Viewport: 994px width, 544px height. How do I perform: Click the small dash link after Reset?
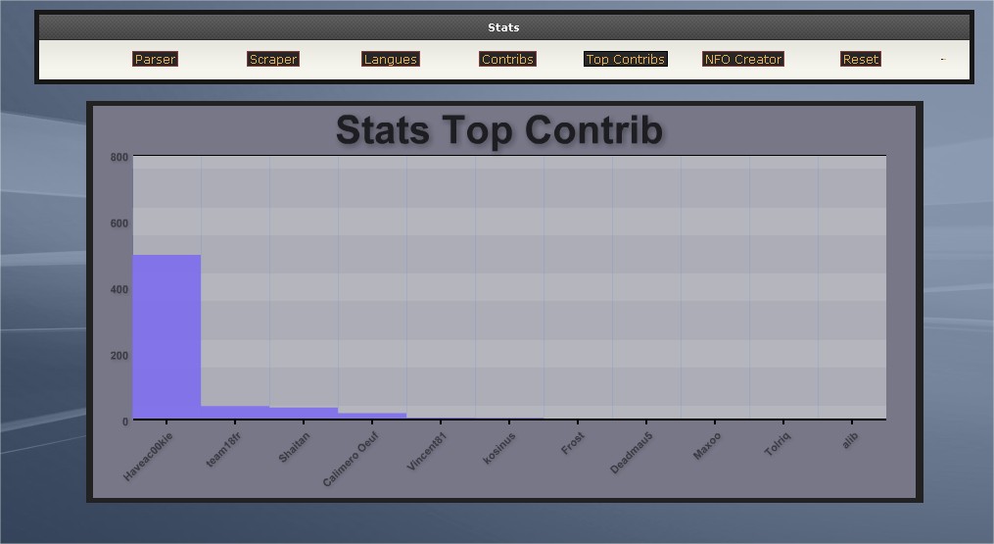(x=942, y=60)
